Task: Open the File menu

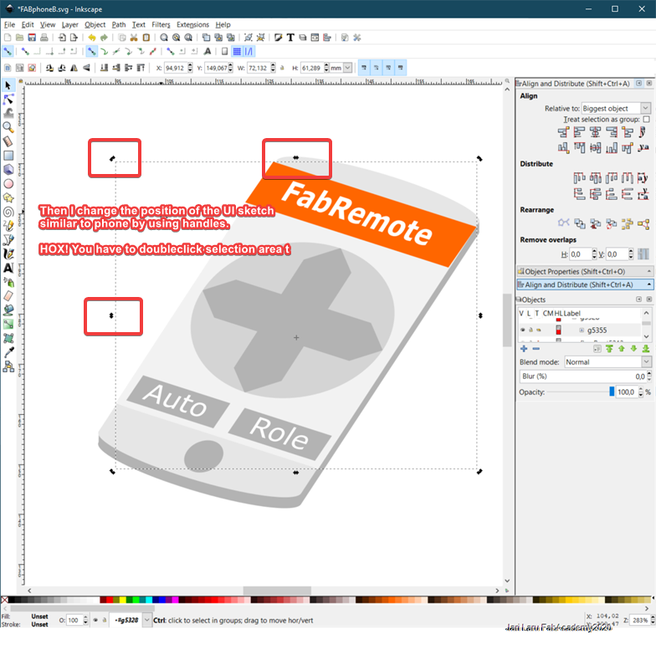Action: pyautogui.click(x=9, y=25)
